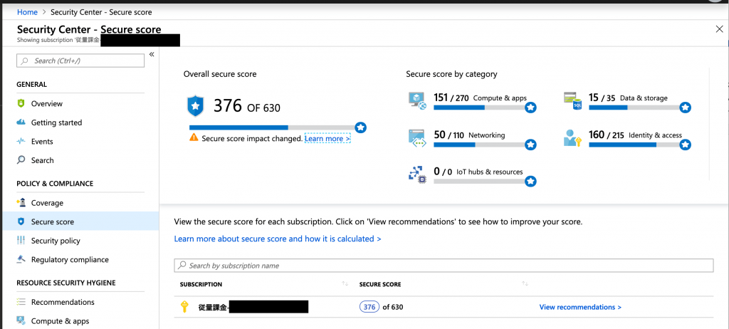Sort table by Secure score column arrows
Image resolution: width=729 pixels, height=329 pixels.
click(525, 283)
